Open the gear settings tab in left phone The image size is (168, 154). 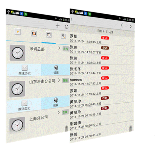pyautogui.click(x=63, y=36)
